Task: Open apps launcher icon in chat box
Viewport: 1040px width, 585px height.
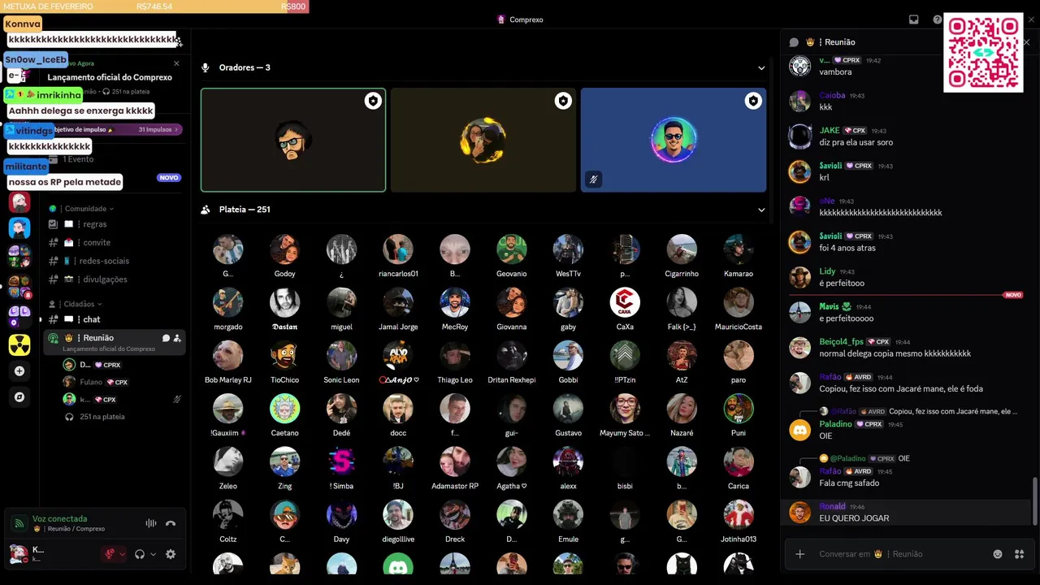Action: pos(1019,554)
